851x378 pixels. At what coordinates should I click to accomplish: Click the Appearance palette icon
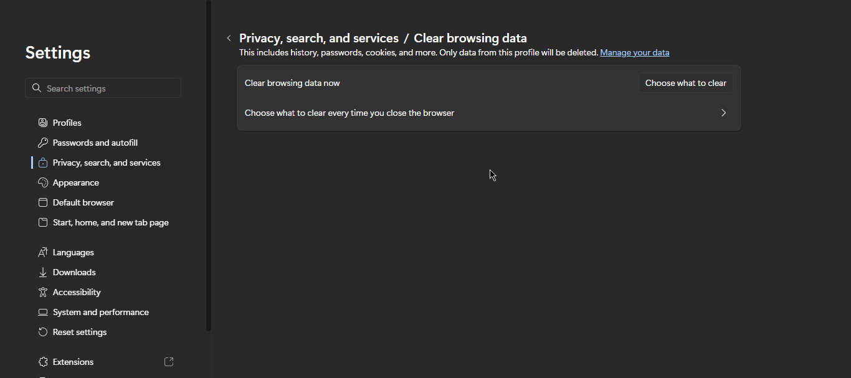[x=43, y=182]
